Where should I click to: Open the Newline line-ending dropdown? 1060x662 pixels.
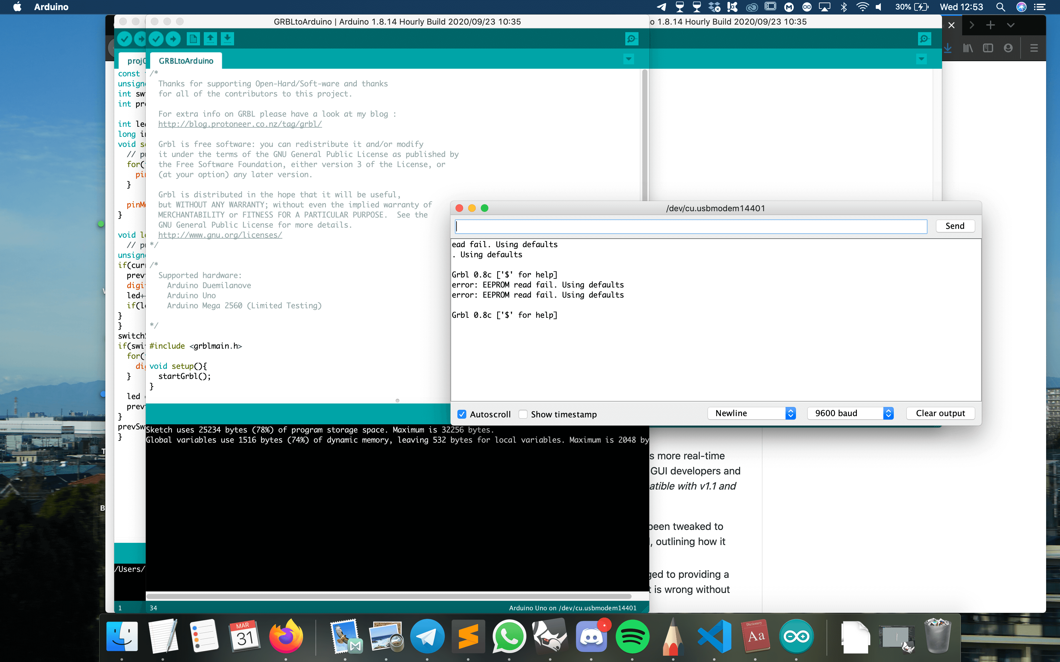coord(751,413)
